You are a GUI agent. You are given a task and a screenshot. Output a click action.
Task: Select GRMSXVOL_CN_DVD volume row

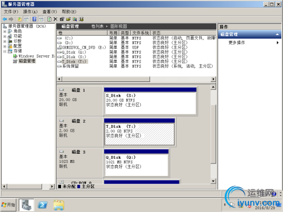(136, 47)
